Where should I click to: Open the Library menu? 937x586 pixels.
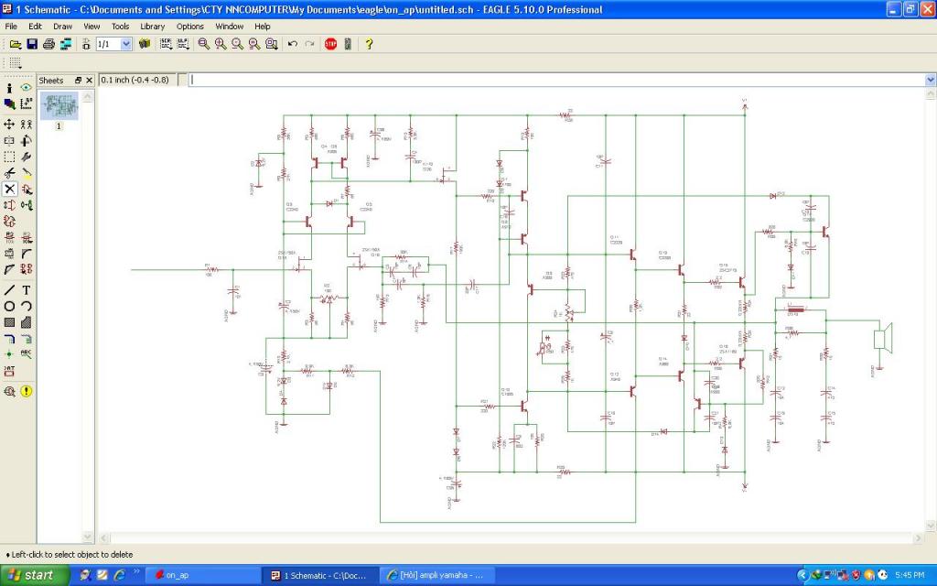click(x=152, y=27)
